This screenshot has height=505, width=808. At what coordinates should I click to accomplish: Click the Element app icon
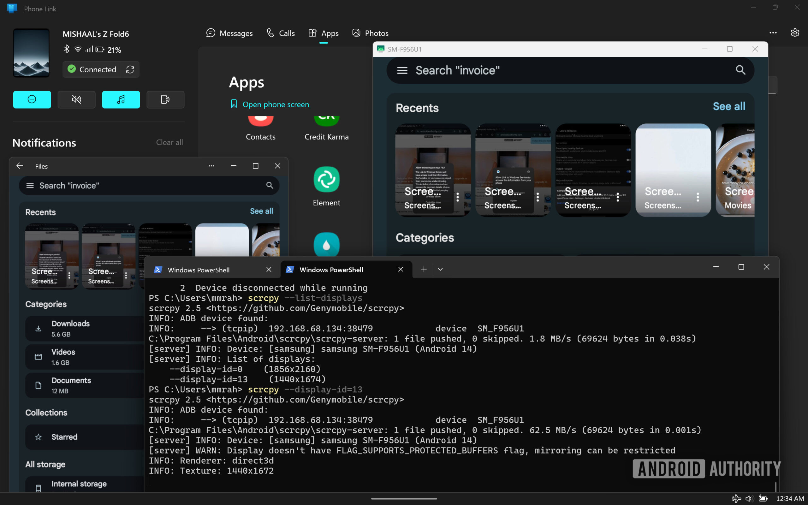pyautogui.click(x=326, y=179)
